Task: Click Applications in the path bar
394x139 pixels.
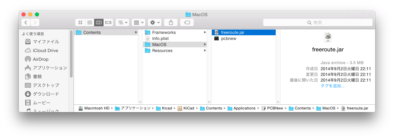Action: tap(241, 108)
